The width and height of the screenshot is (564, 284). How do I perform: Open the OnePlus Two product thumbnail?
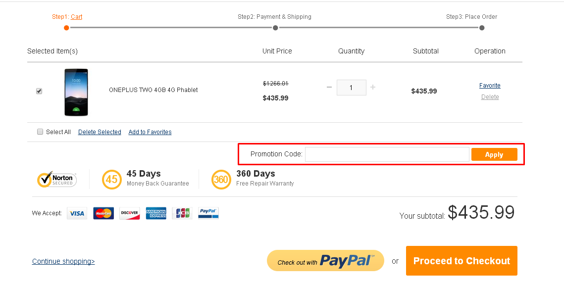[76, 93]
